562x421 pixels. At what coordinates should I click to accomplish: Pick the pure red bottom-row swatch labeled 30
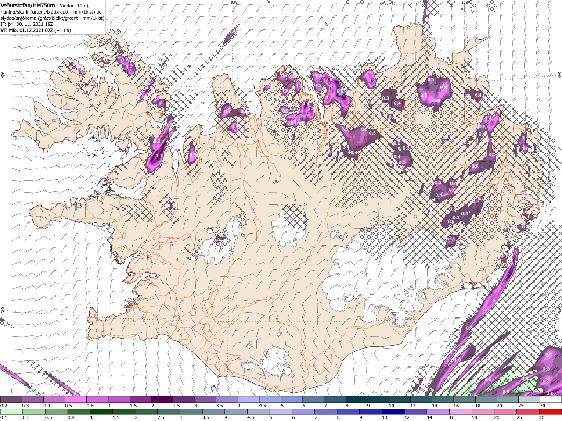(551, 412)
